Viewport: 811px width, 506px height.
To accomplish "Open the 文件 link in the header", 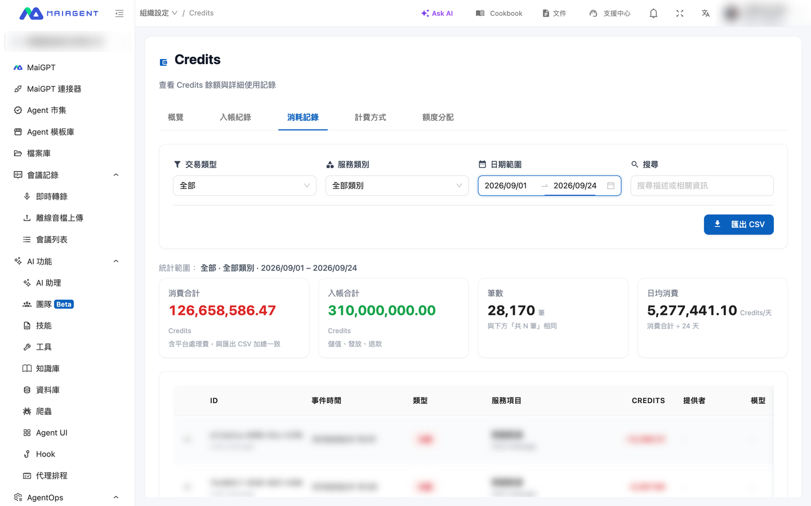I will [x=554, y=13].
